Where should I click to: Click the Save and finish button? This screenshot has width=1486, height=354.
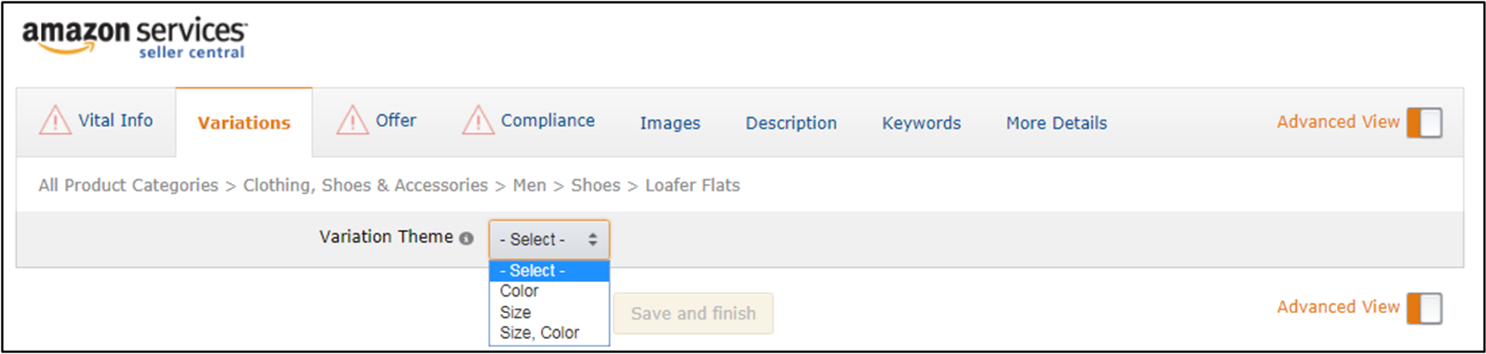693,313
